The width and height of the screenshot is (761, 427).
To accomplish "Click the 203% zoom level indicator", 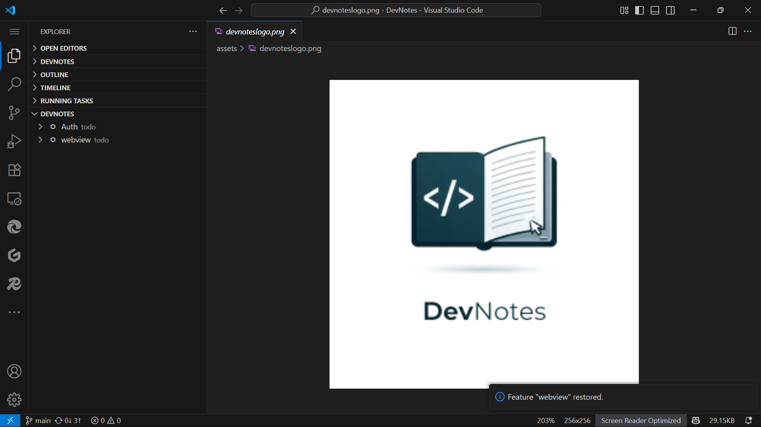I will point(545,420).
